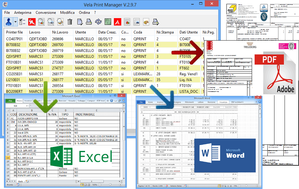Open the File tab in Microsoft Excel
Image resolution: width=299 pixels, height=189 pixels.
[10, 100]
